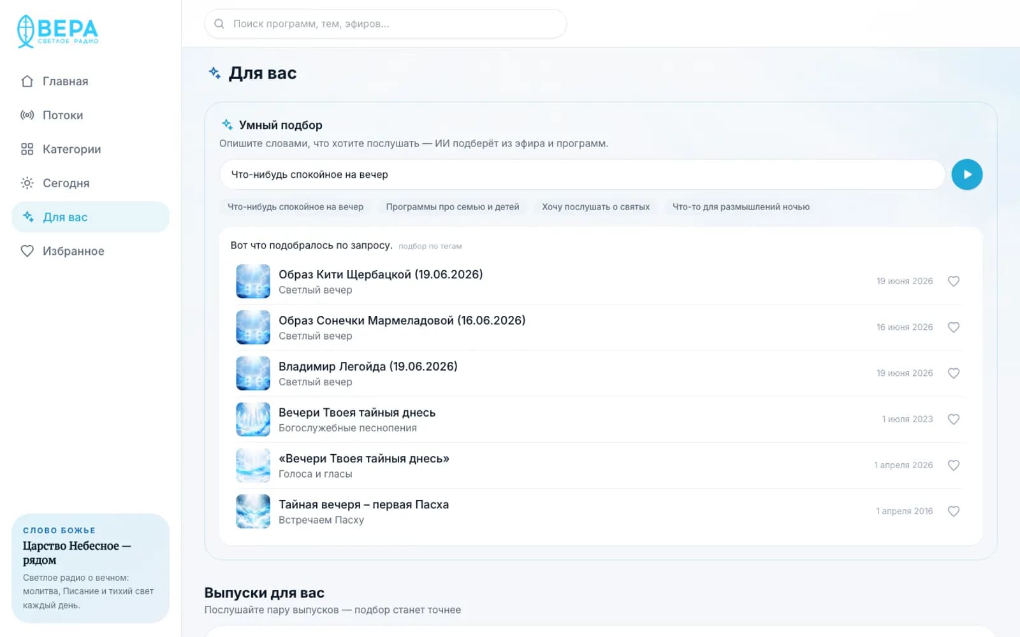Image resolution: width=1020 pixels, height=637 pixels.
Task: Choose suggestion 'Что-нибудь спокойное на вечер'
Action: point(295,207)
